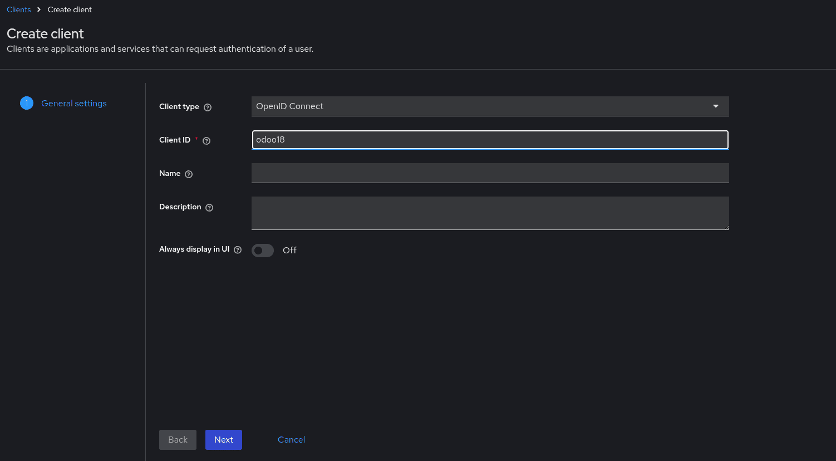Click the Client type dropdown caret
The width and height of the screenshot is (836, 461).
pos(716,106)
